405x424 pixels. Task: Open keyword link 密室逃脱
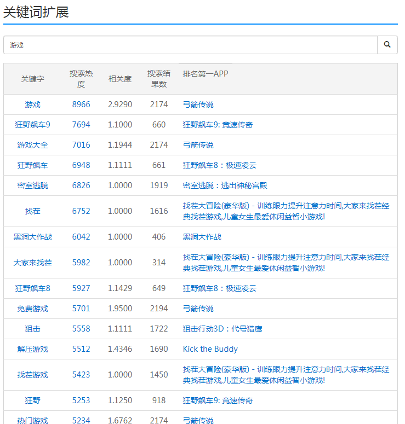point(32,185)
